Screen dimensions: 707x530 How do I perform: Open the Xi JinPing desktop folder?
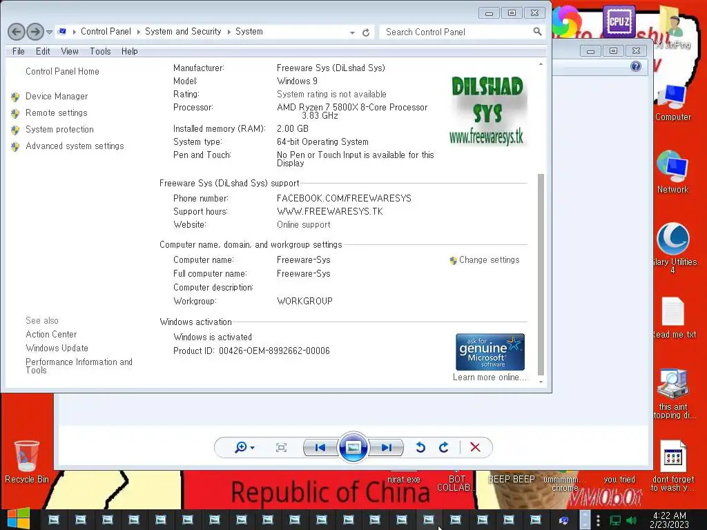[674, 27]
